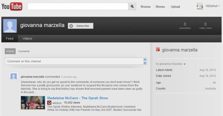Open the YouTube home logo
Viewport: 223px width, 116px height.
click(12, 6)
